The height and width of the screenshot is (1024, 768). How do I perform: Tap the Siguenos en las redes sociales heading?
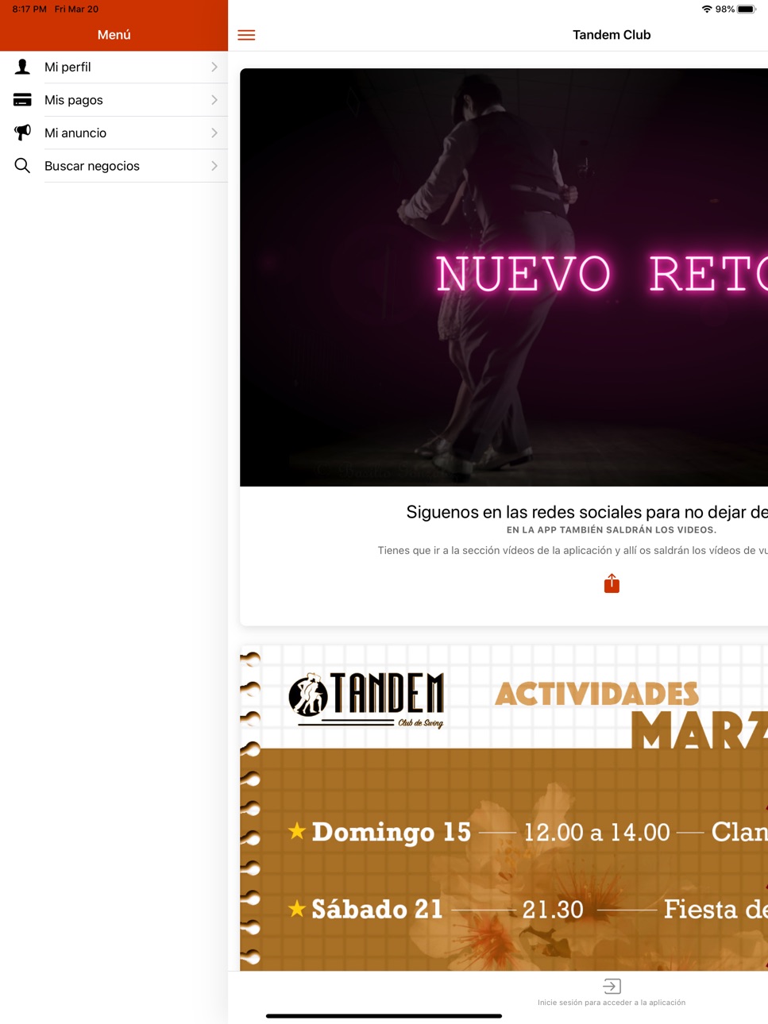point(586,512)
